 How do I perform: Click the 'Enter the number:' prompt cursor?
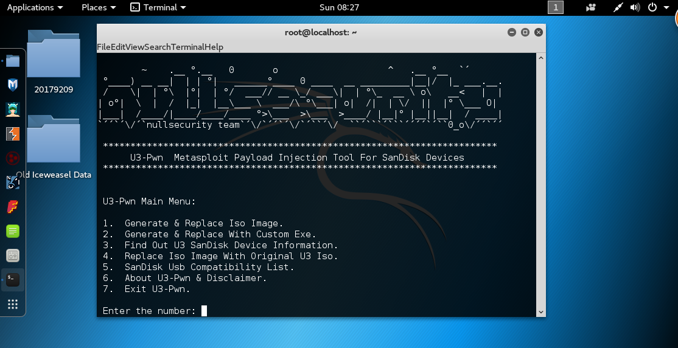(x=204, y=311)
